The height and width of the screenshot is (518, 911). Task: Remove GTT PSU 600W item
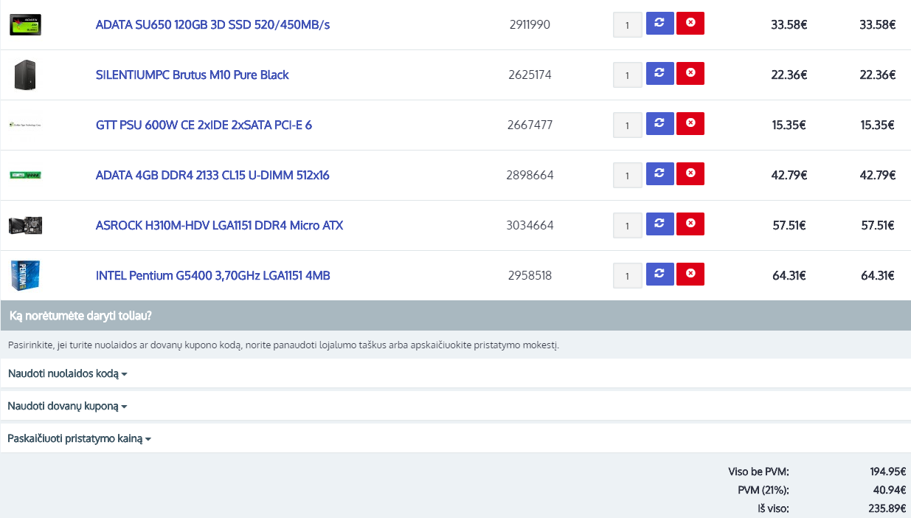tap(690, 123)
